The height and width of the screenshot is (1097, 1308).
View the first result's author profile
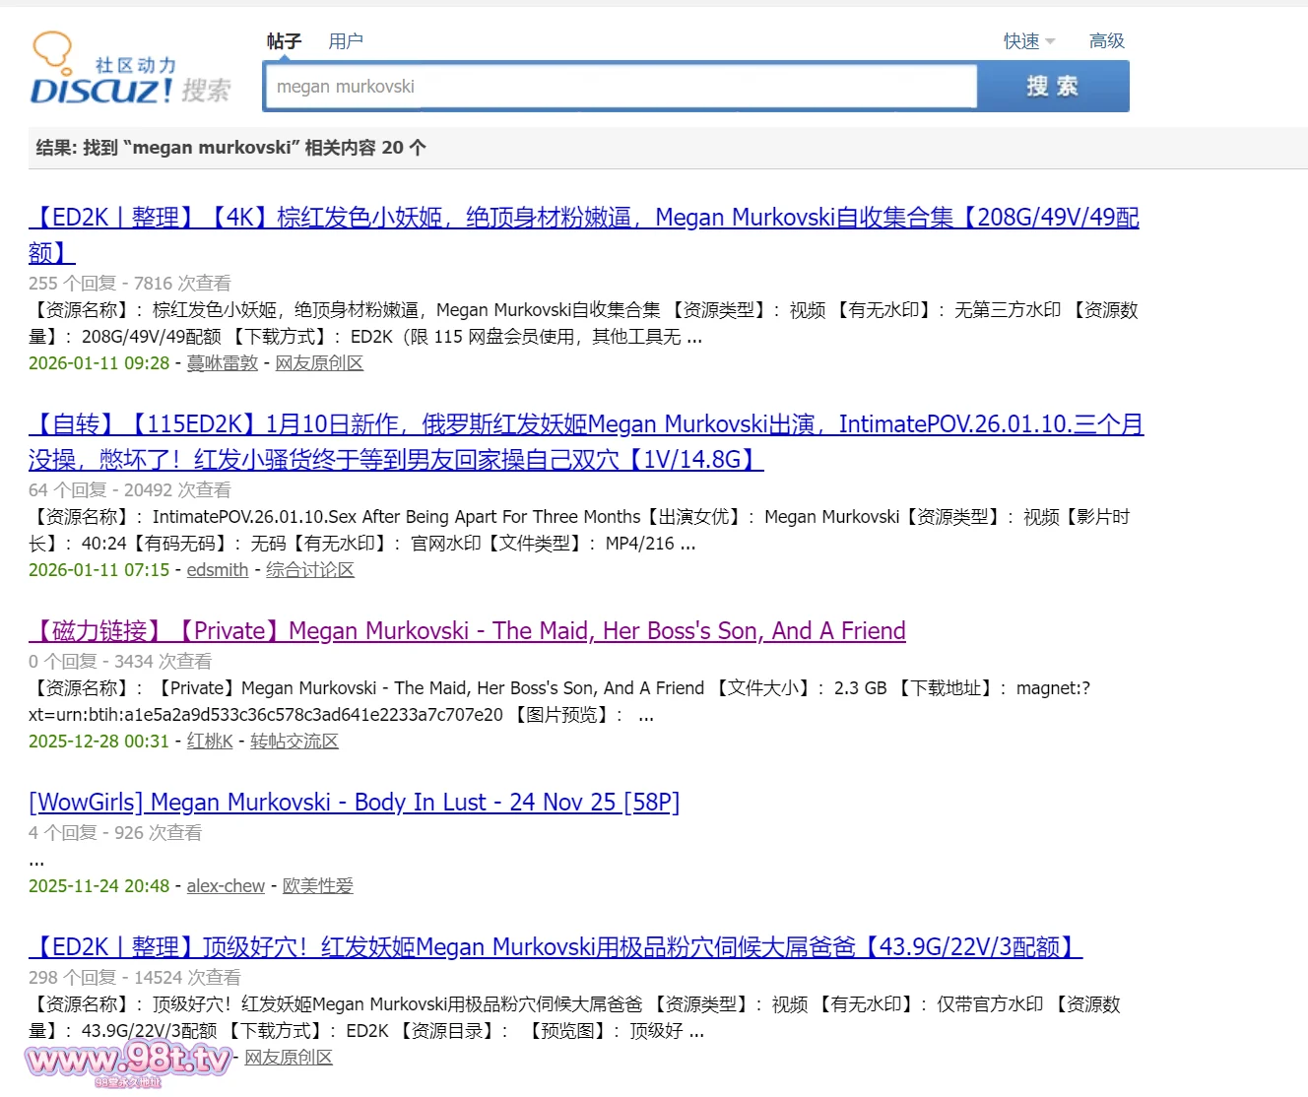point(223,363)
